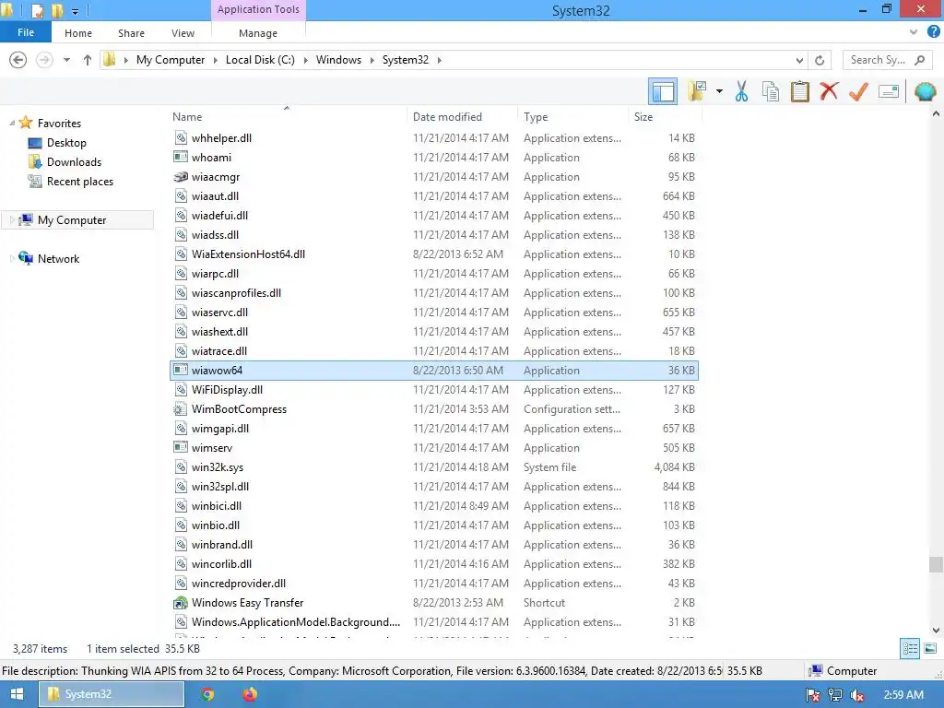Click System32 breadcrumb in address bar
944x708 pixels.
click(x=406, y=60)
